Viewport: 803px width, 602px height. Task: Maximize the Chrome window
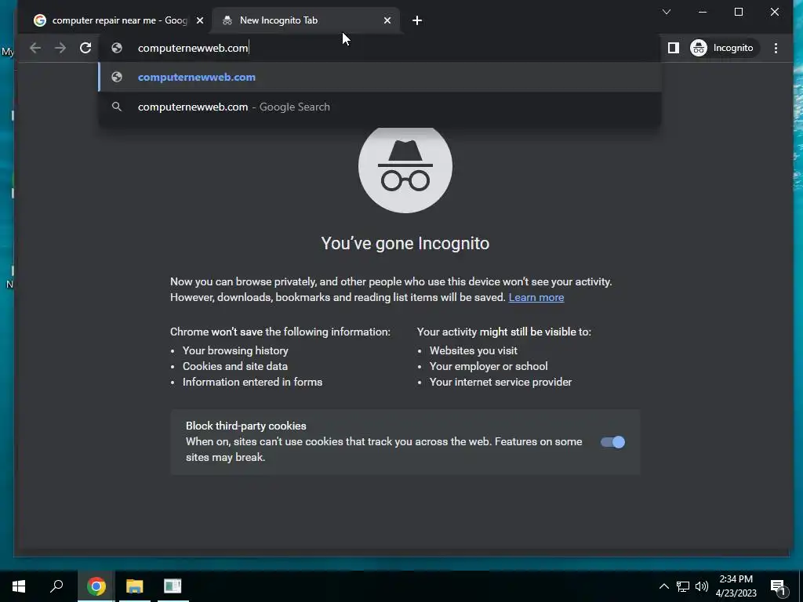739,12
